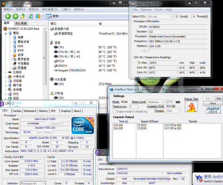
Task: Expand operating system node in EVEREST tree
Action: [6, 77]
